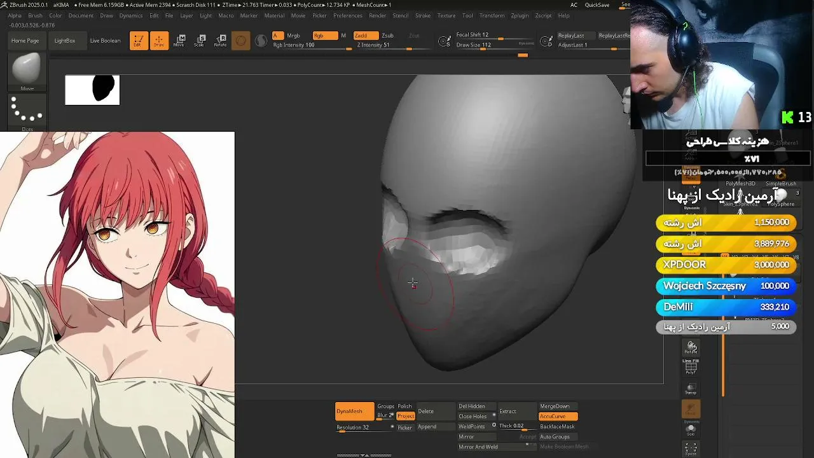814x458 pixels.
Task: Click the black alpha mask thumbnail
Action: [x=92, y=90]
